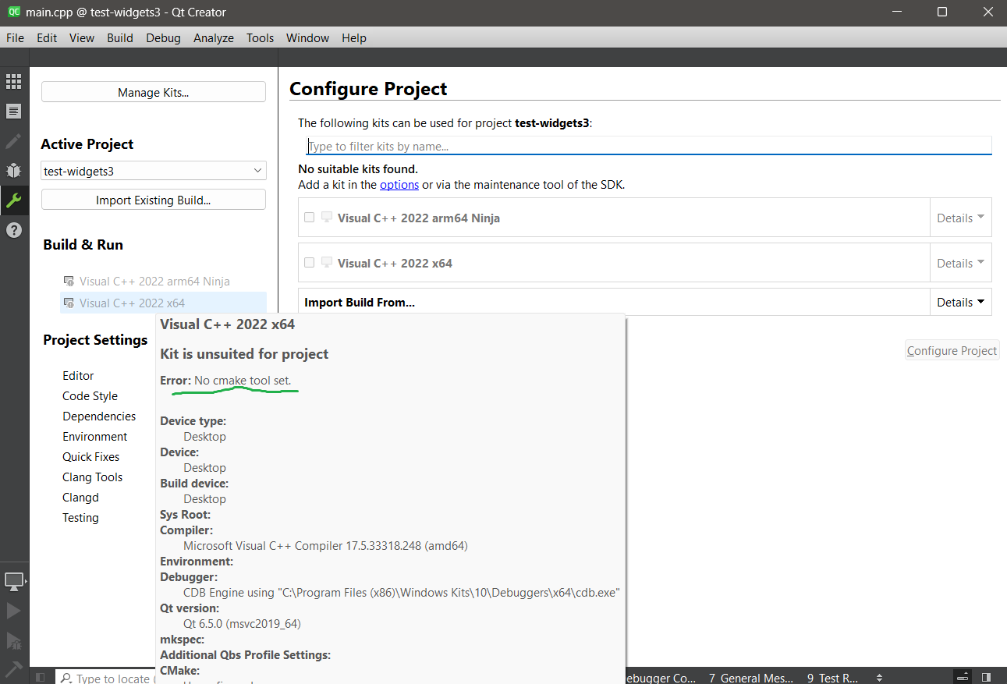Select the Projects mode wrench icon
This screenshot has height=684, width=1007.
13,200
